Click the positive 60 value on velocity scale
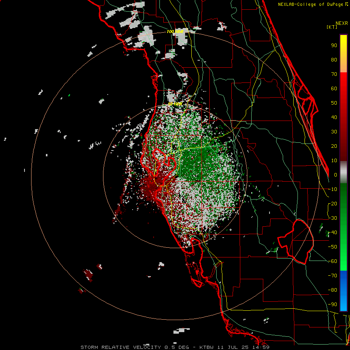 pyautogui.click(x=334, y=89)
